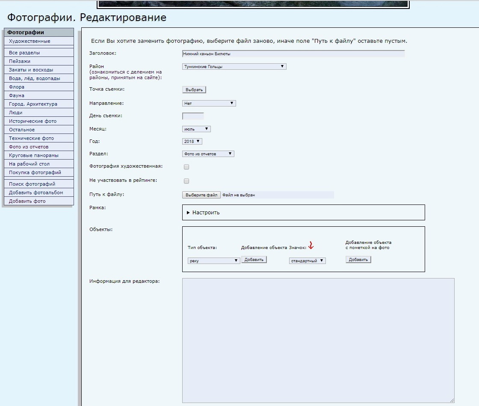This screenshot has height=406, width=479.
Task: Toggle the Не участвовать в рейтинге checkbox
Action: (186, 181)
